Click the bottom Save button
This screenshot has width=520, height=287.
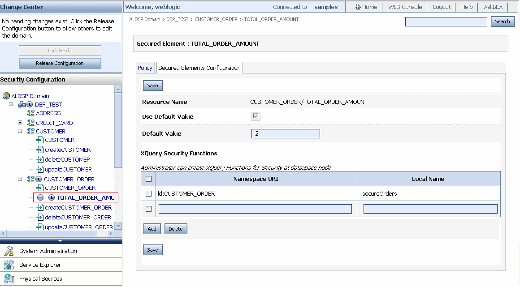(152, 250)
